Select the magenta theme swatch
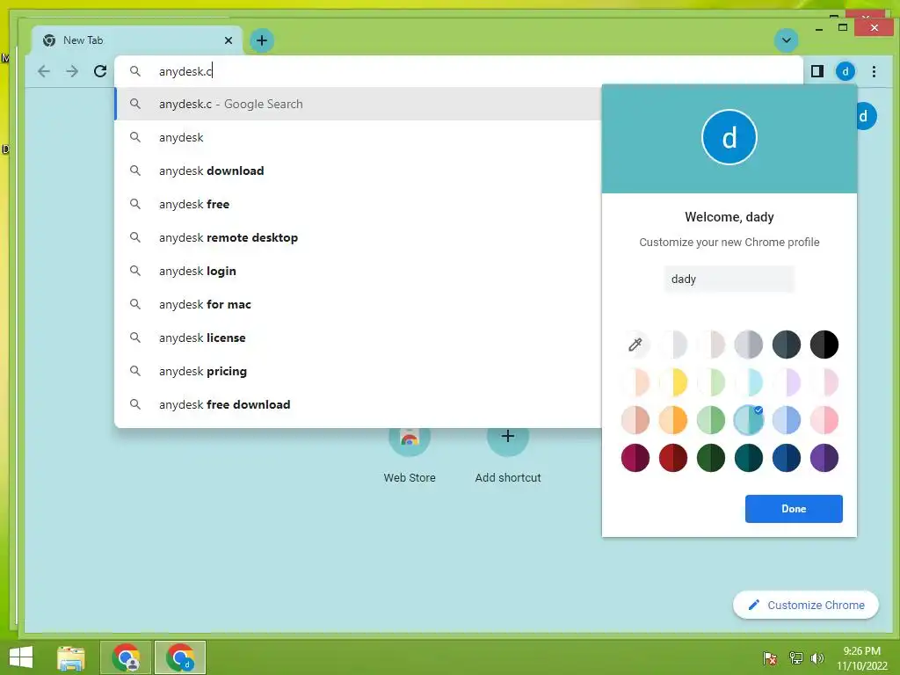The width and height of the screenshot is (900, 675). (635, 458)
